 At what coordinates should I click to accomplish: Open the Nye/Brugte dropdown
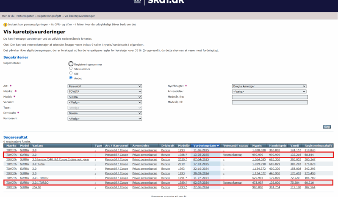[x=269, y=86]
